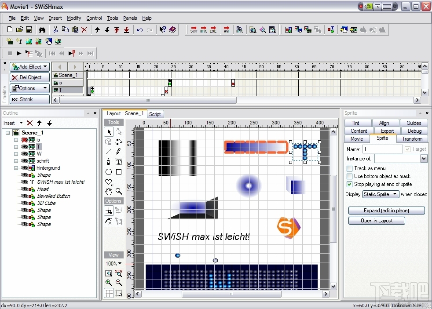Click the sprite Name input field
The width and height of the screenshot is (432, 309).
(382, 149)
